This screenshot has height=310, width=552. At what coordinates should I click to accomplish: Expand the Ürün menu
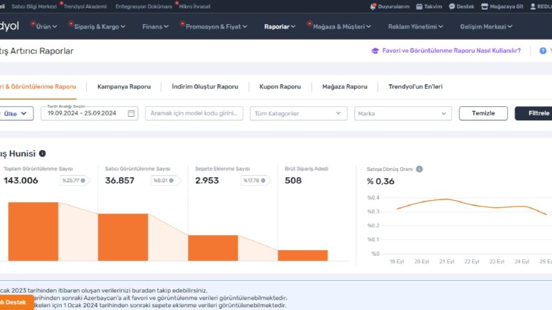(x=46, y=26)
